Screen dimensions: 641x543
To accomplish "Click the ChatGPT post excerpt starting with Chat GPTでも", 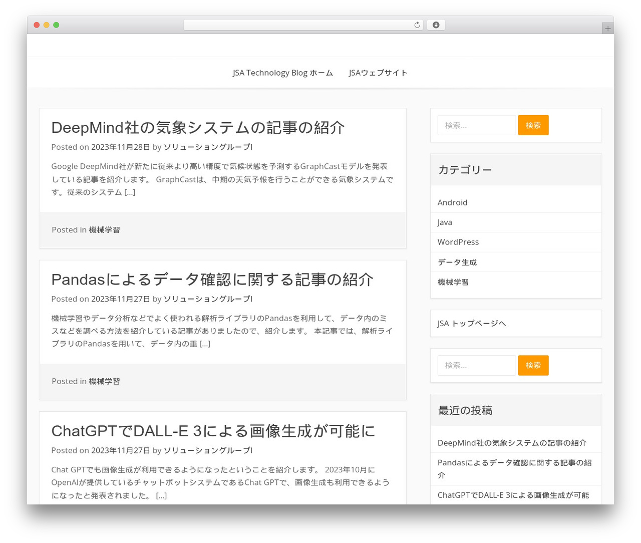I will pos(220,482).
